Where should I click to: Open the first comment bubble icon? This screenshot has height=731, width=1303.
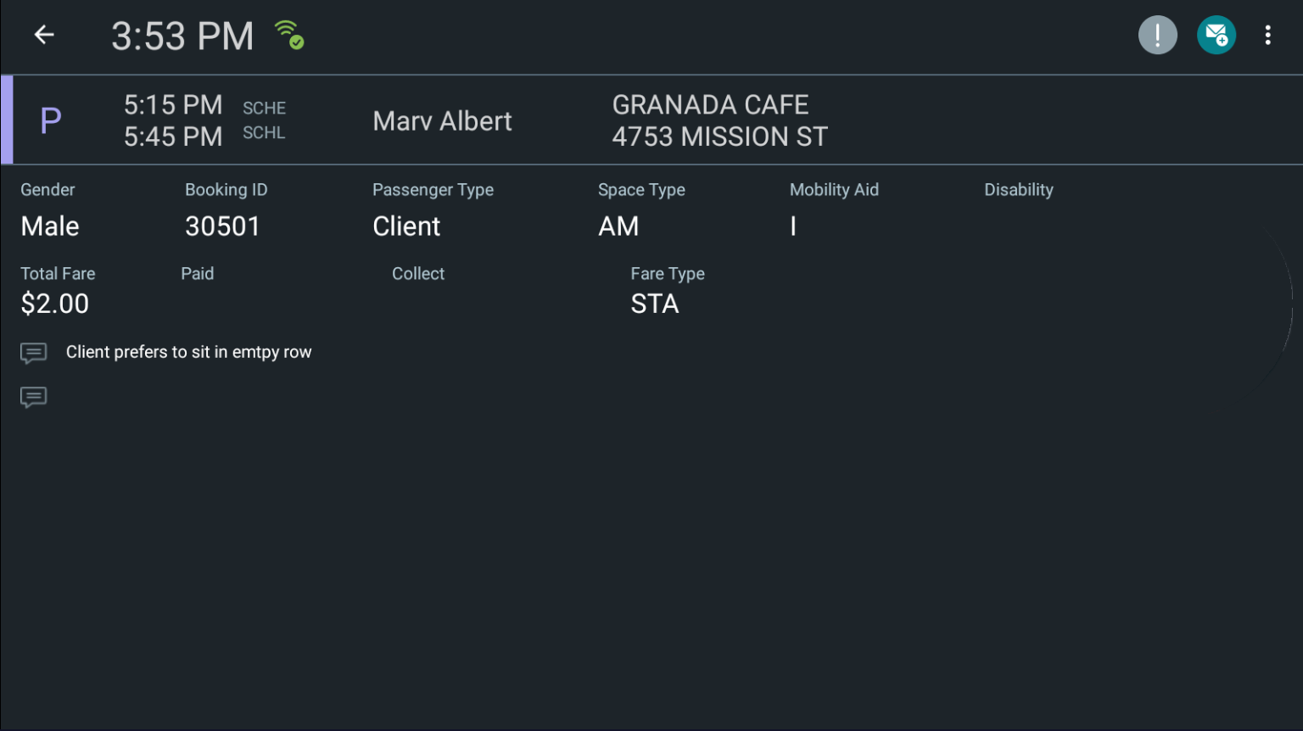click(x=33, y=352)
